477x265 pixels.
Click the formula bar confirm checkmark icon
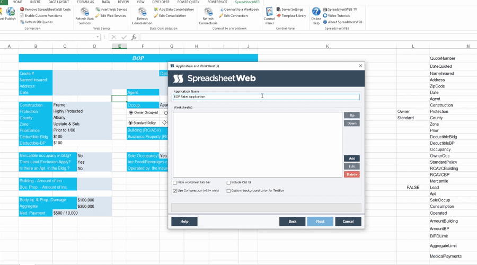tap(124, 37)
